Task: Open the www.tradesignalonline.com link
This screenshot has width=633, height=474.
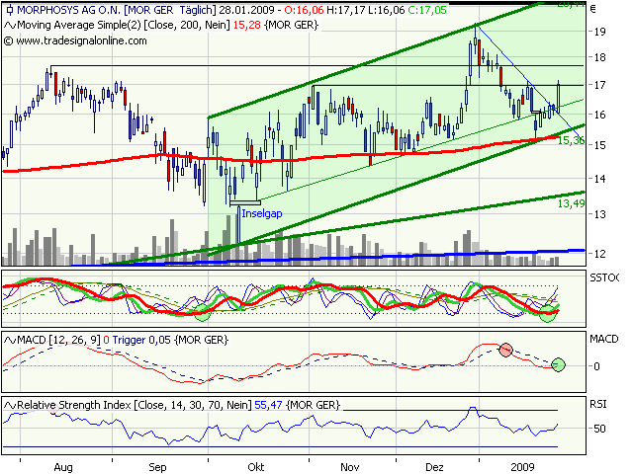Action: (x=81, y=40)
